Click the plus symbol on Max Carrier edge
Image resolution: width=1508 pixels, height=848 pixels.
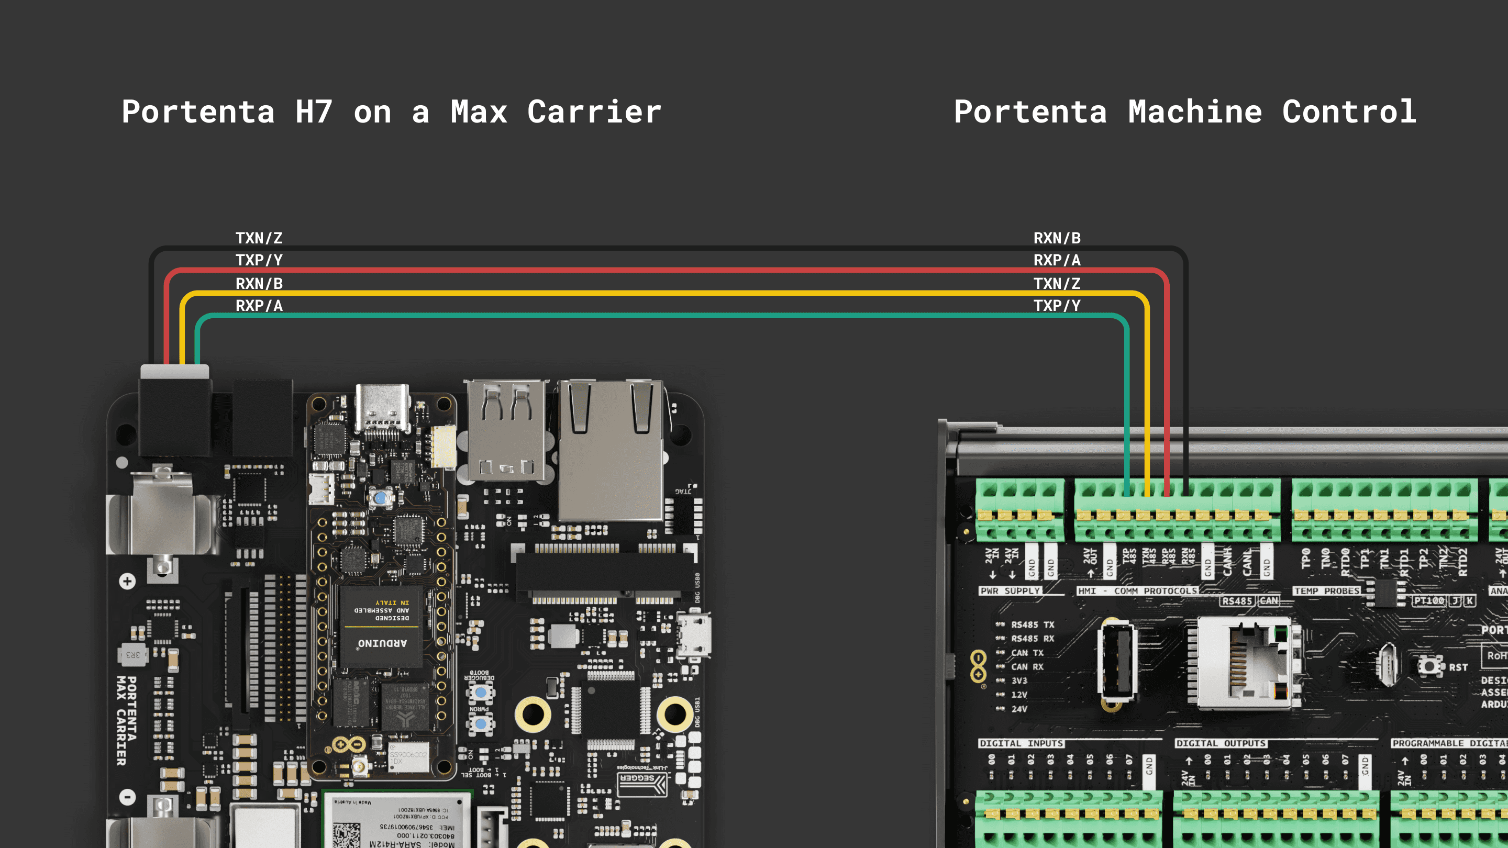point(127,581)
